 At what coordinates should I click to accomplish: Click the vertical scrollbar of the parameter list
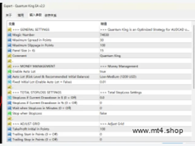tap(193, 57)
